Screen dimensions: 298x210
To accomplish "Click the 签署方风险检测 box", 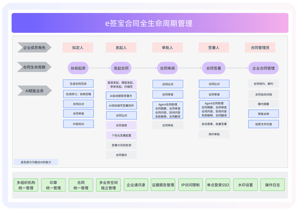I will (x=122, y=145).
